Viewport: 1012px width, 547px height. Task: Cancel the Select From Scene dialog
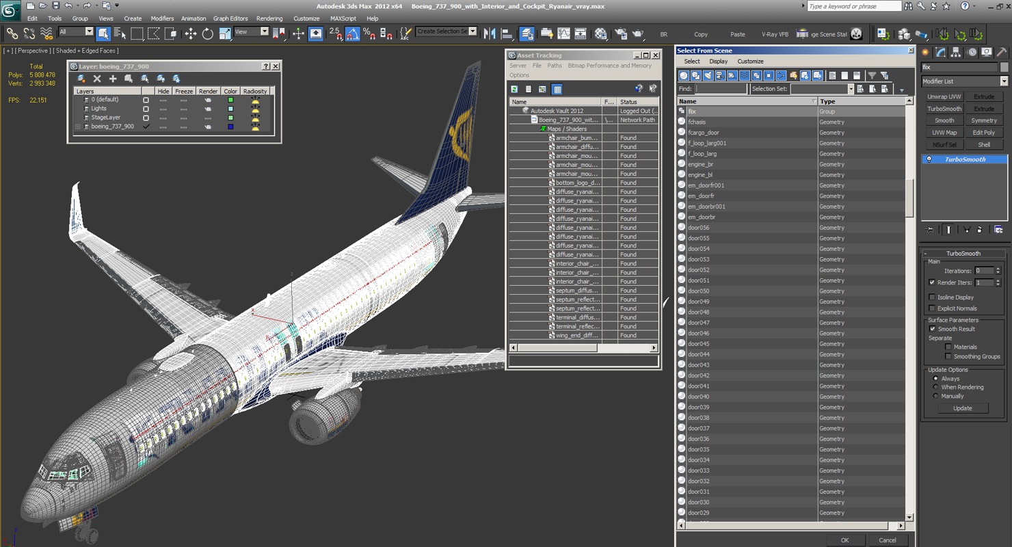coord(888,540)
